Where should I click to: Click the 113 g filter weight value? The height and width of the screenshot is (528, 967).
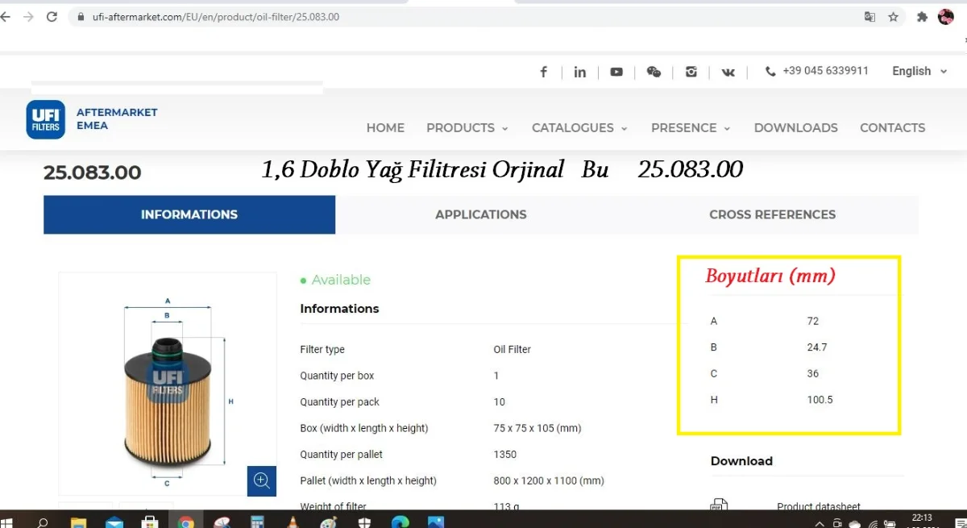pos(506,506)
